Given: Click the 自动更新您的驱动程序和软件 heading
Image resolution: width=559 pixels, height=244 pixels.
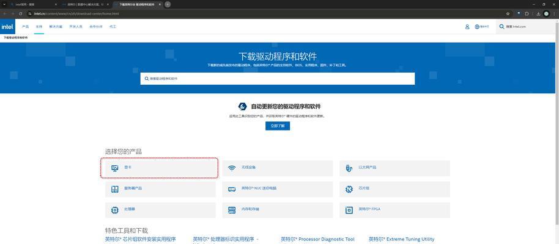Looking at the screenshot, I should coord(286,106).
